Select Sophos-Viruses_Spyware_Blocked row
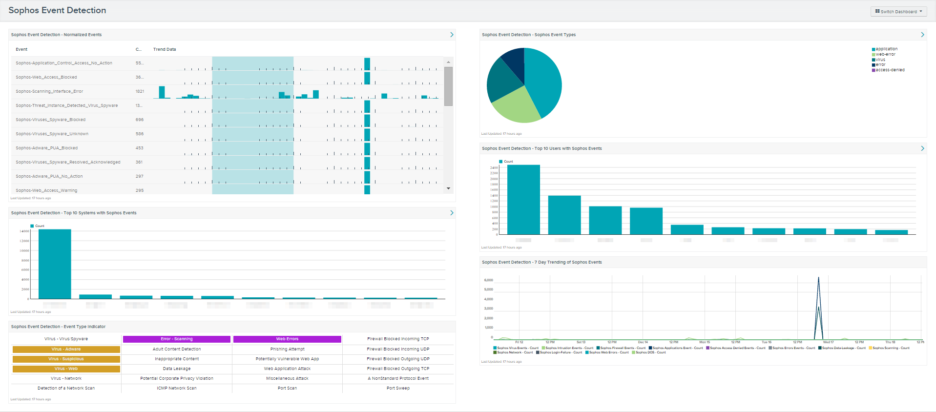 click(228, 120)
